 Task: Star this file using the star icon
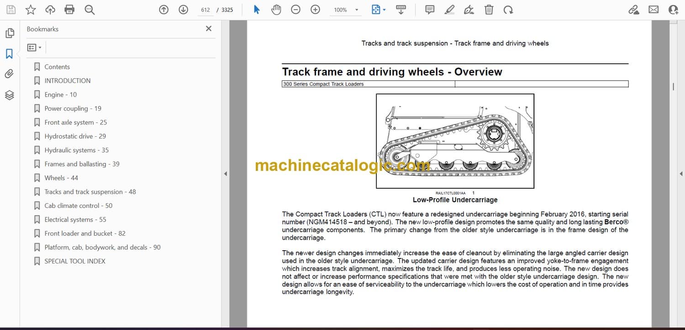coord(31,10)
